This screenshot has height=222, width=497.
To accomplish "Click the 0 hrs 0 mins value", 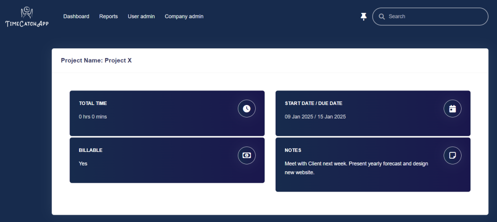I will (93, 117).
